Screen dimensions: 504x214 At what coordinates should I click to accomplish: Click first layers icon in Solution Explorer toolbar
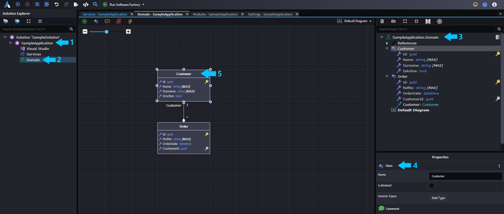[6, 21]
